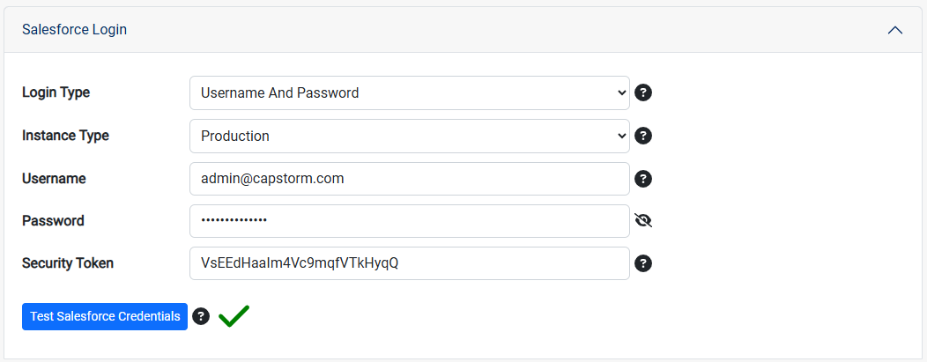Click the Test Salesforce Credentials button
Image resolution: width=927 pixels, height=362 pixels.
105,316
